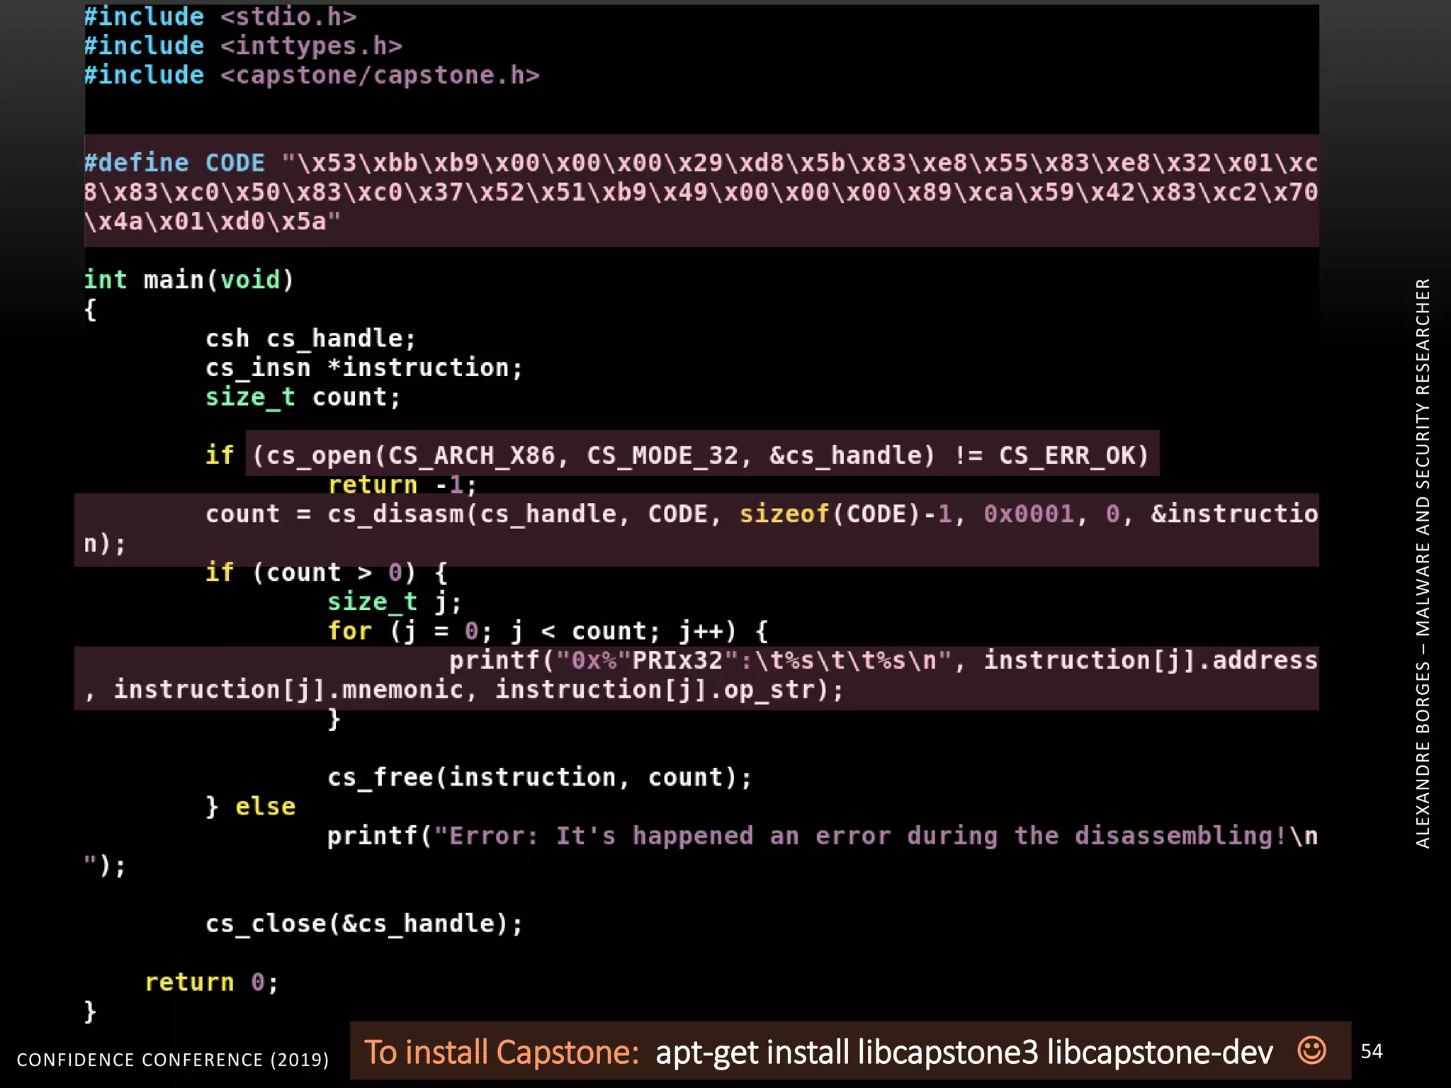The height and width of the screenshot is (1088, 1451).
Task: Click the '#include <stdio.h>' line
Action: [220, 16]
